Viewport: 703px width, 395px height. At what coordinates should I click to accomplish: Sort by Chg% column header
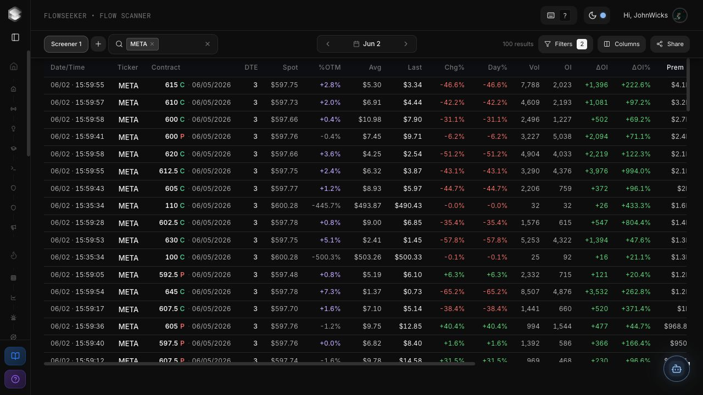coord(454,67)
